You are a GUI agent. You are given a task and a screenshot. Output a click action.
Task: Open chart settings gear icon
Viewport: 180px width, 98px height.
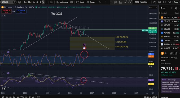159,2
